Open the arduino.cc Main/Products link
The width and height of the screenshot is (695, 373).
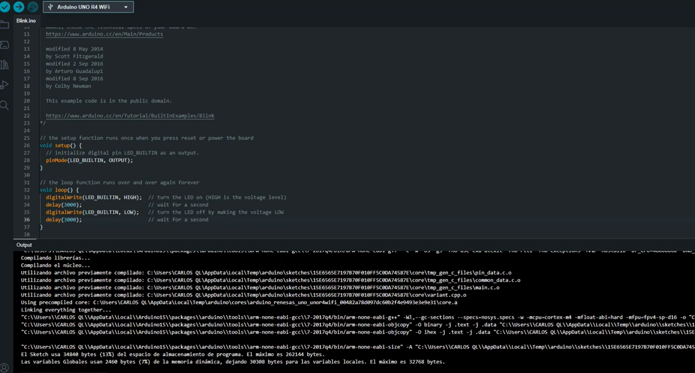point(104,34)
